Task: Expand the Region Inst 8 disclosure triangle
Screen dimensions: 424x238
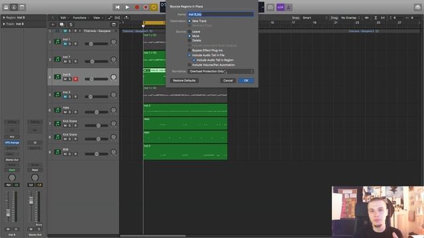Action: [x=4, y=18]
